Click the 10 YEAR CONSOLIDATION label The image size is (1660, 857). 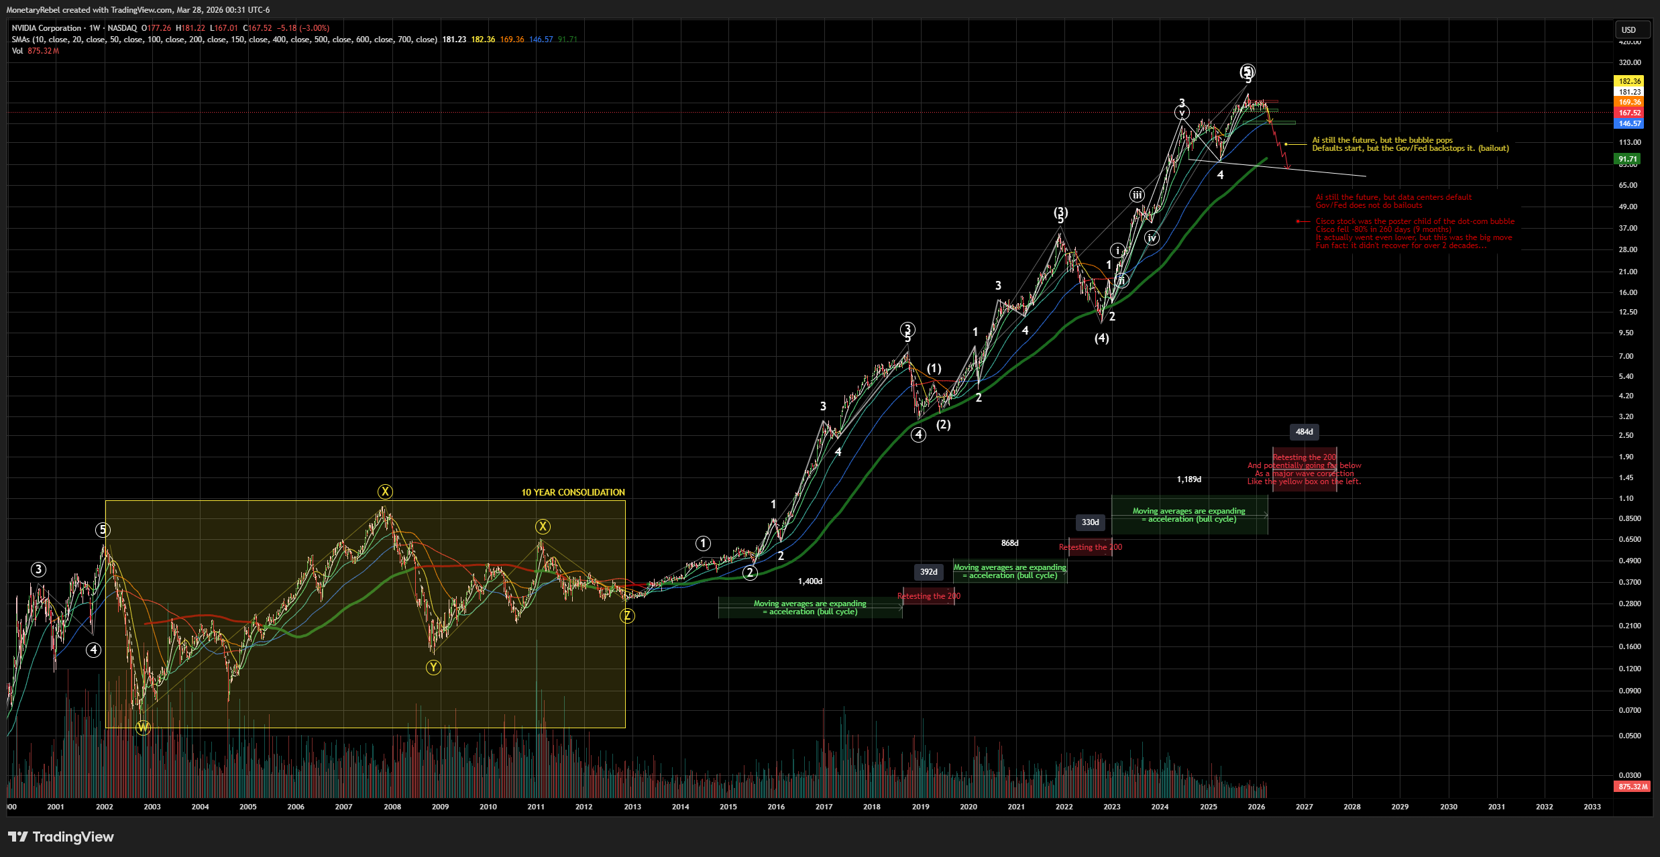point(573,493)
